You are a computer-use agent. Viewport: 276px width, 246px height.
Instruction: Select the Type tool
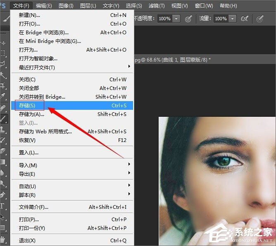click(x=3, y=206)
